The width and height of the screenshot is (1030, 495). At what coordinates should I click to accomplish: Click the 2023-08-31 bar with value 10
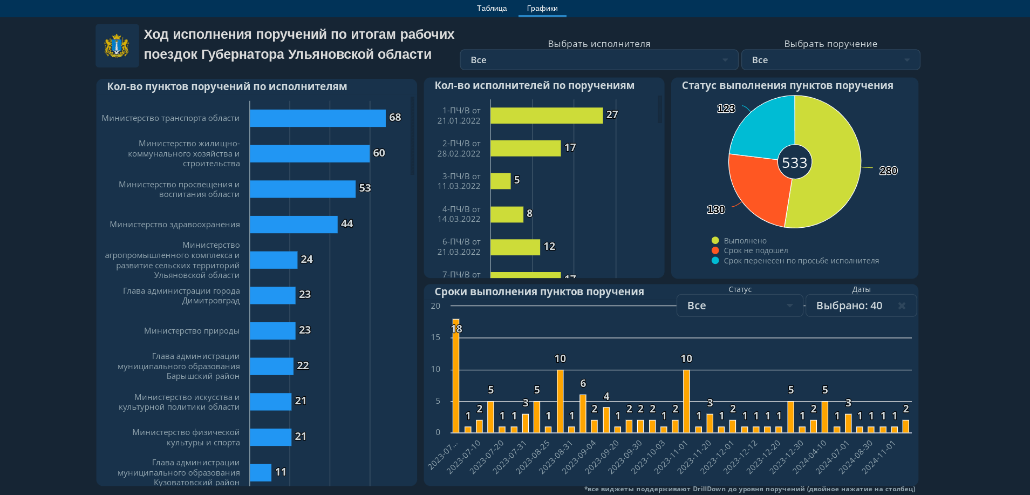[x=560, y=401]
